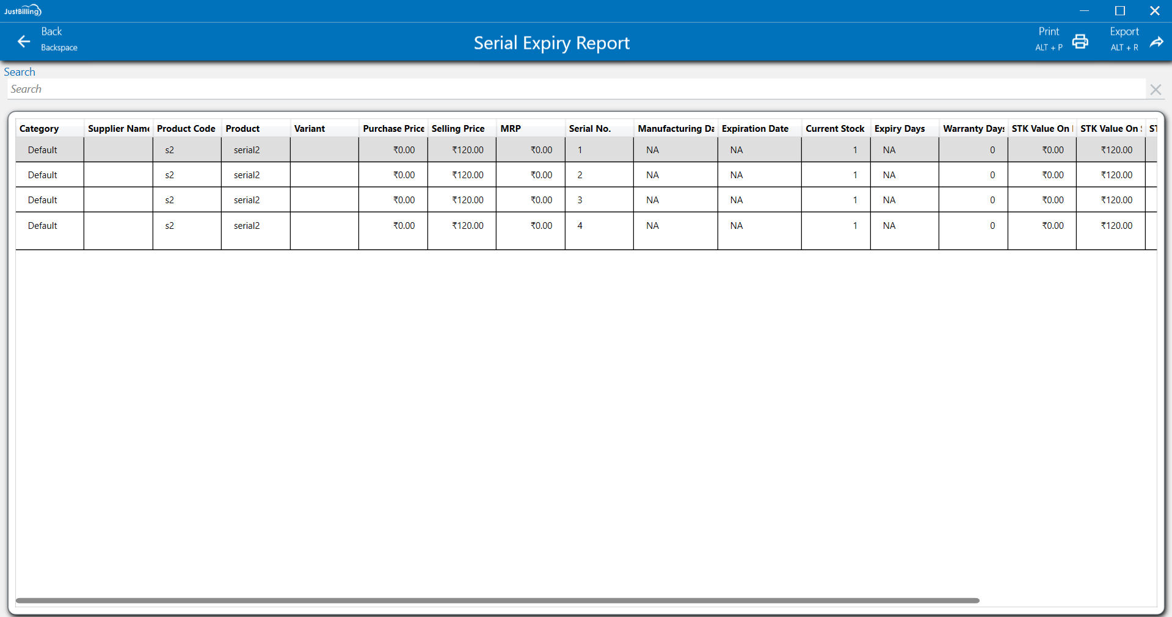The height and width of the screenshot is (617, 1172).
Task: Clear the search with the X icon
Action: [x=1155, y=90]
